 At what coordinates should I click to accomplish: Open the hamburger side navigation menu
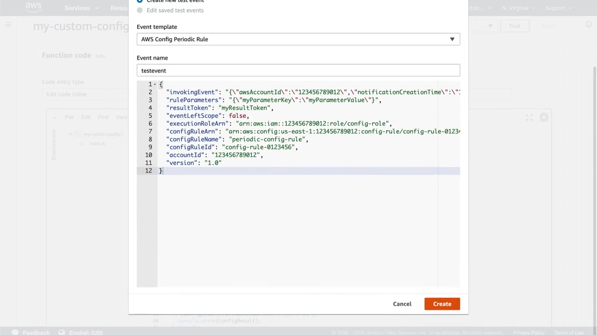[x=8, y=25]
